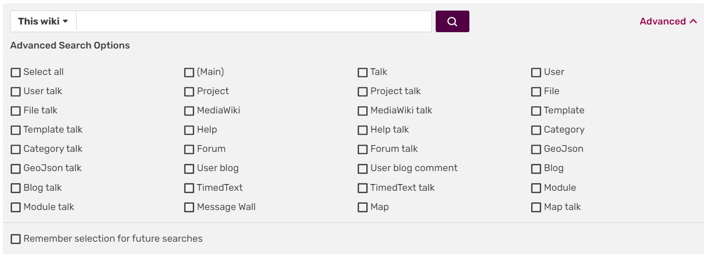
Task: Toggle the Category namespace checkbox
Action: point(536,130)
